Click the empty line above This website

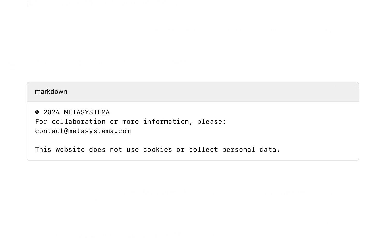193,140
